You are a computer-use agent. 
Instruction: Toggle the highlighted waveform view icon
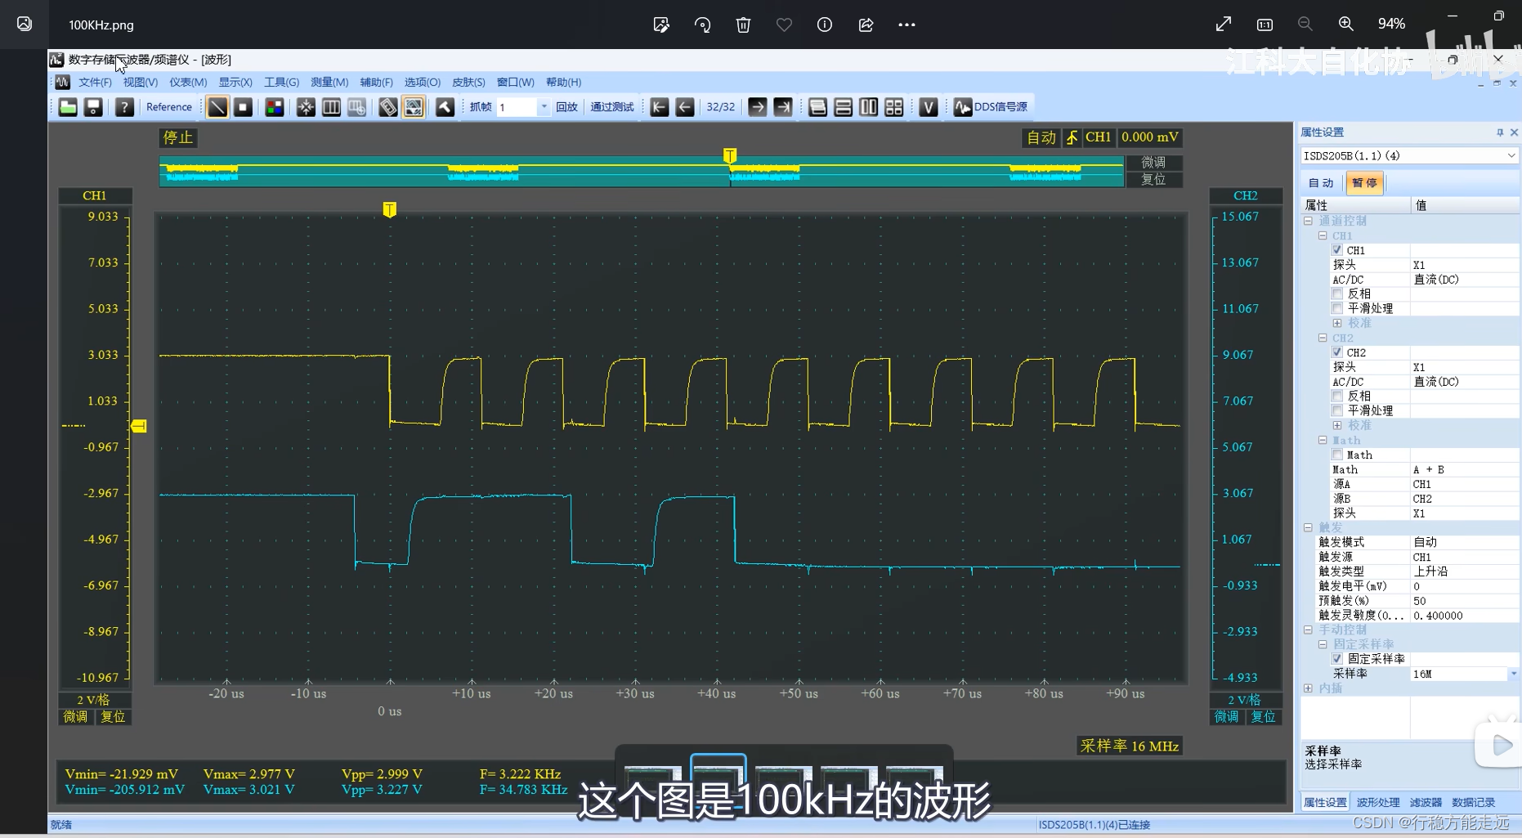pos(414,107)
